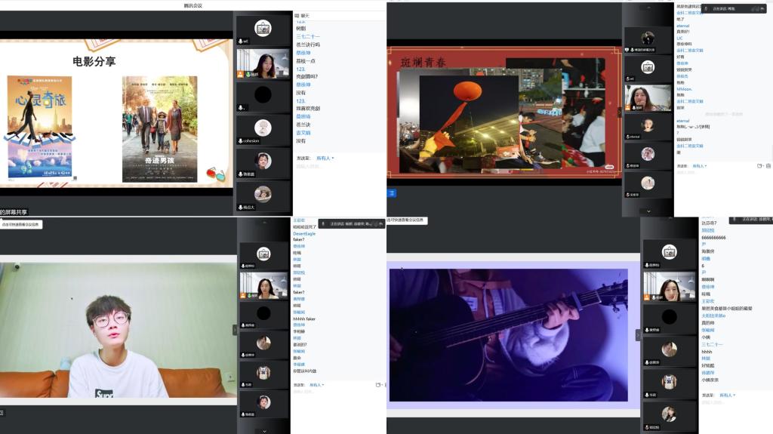Click the microphone icon on the cohesion tile

coord(241,141)
